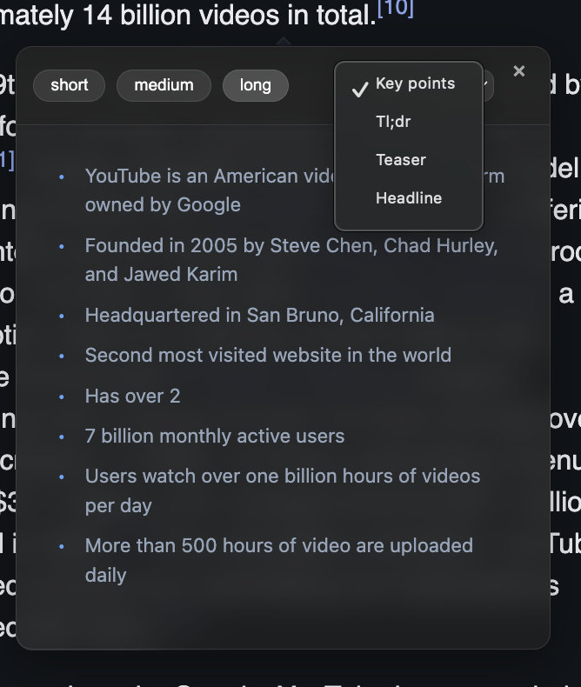Viewport: 581px width, 687px height.
Task: Close the summary popup
Action: pyautogui.click(x=518, y=71)
